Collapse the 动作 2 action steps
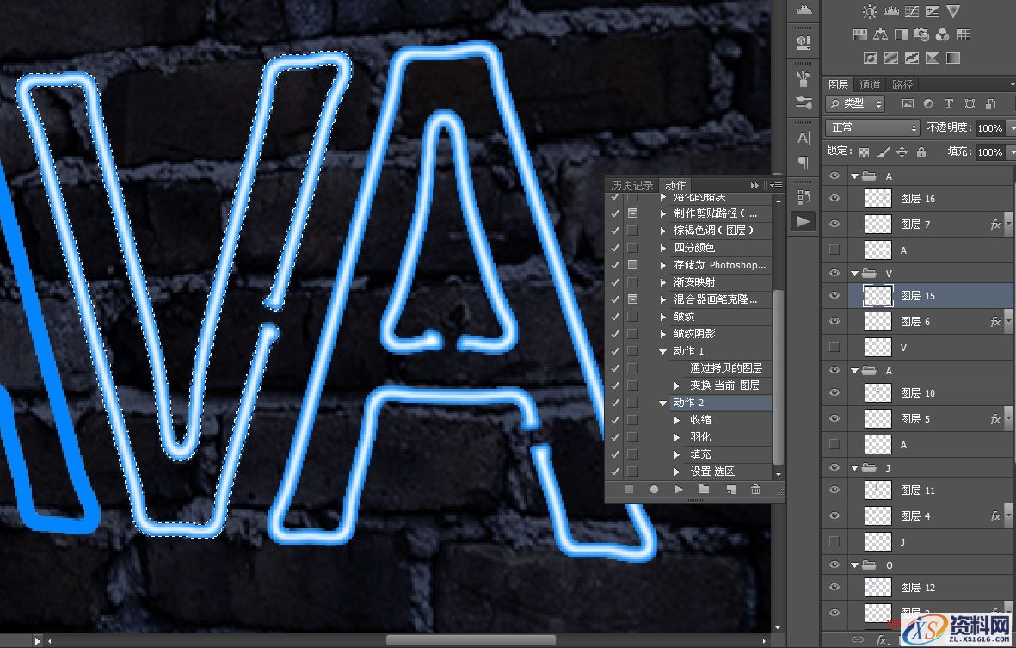The image size is (1016, 648). pyautogui.click(x=663, y=403)
